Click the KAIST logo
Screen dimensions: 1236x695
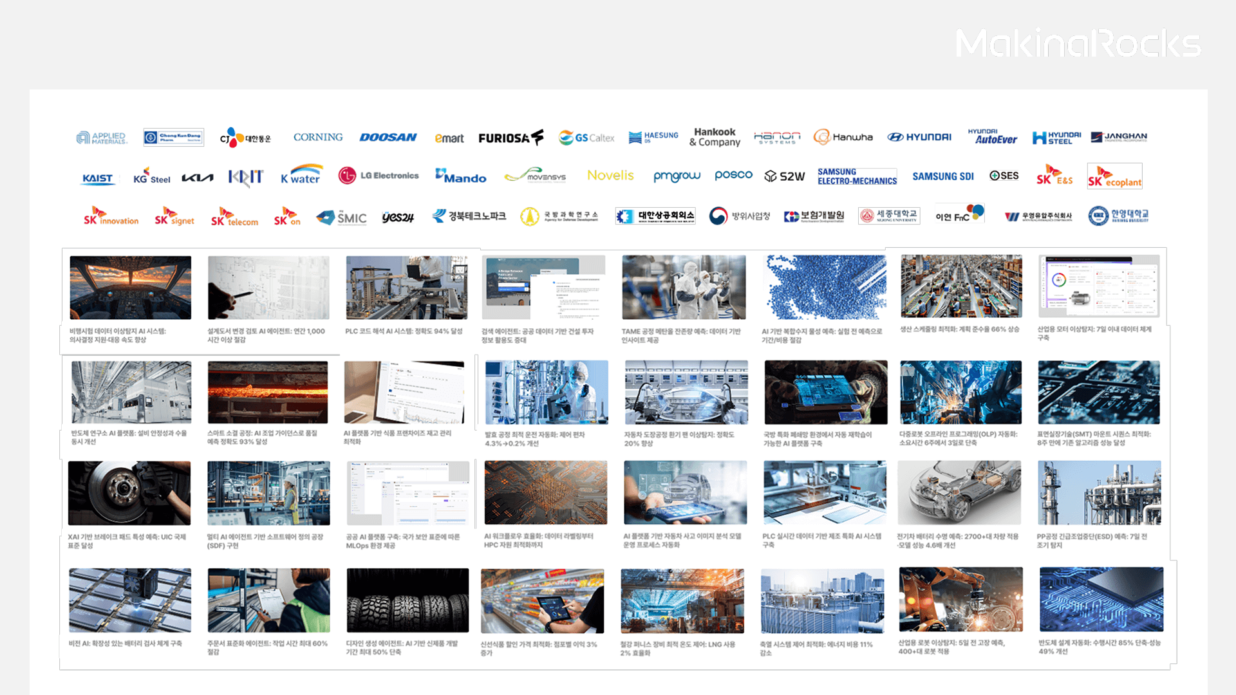(98, 178)
